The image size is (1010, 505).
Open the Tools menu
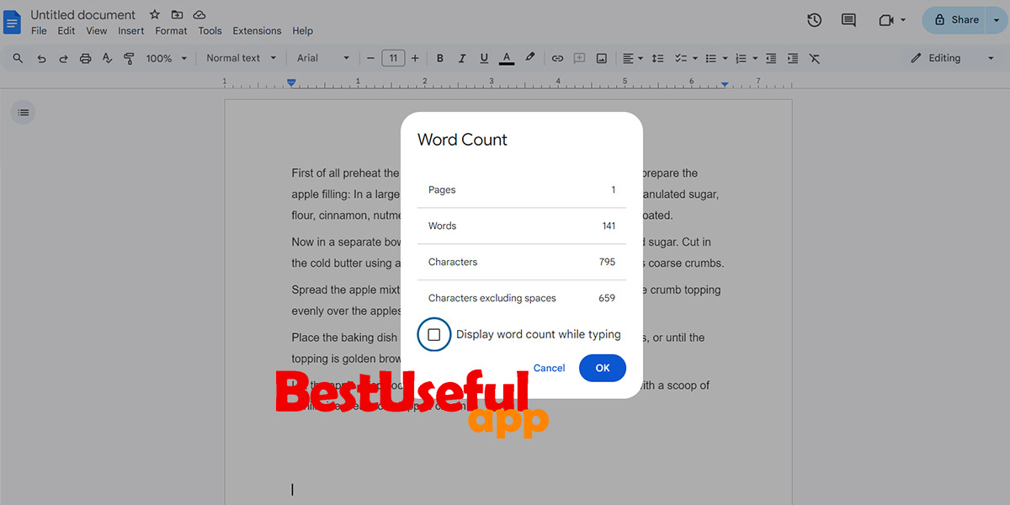click(x=210, y=30)
